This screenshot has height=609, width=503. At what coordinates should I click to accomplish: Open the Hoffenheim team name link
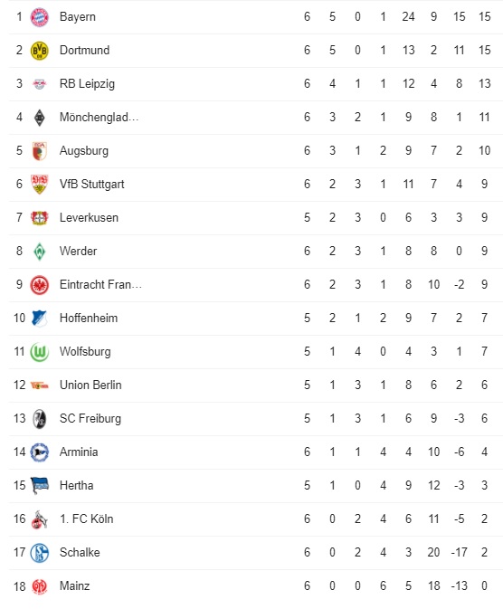click(89, 319)
